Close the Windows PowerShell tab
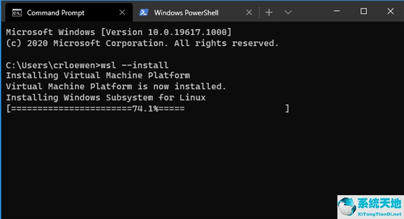The width and height of the screenshot is (404, 219). coord(249,12)
